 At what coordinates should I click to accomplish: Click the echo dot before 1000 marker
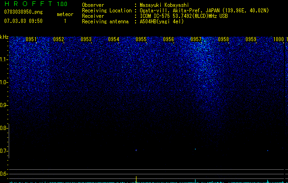point(267,151)
